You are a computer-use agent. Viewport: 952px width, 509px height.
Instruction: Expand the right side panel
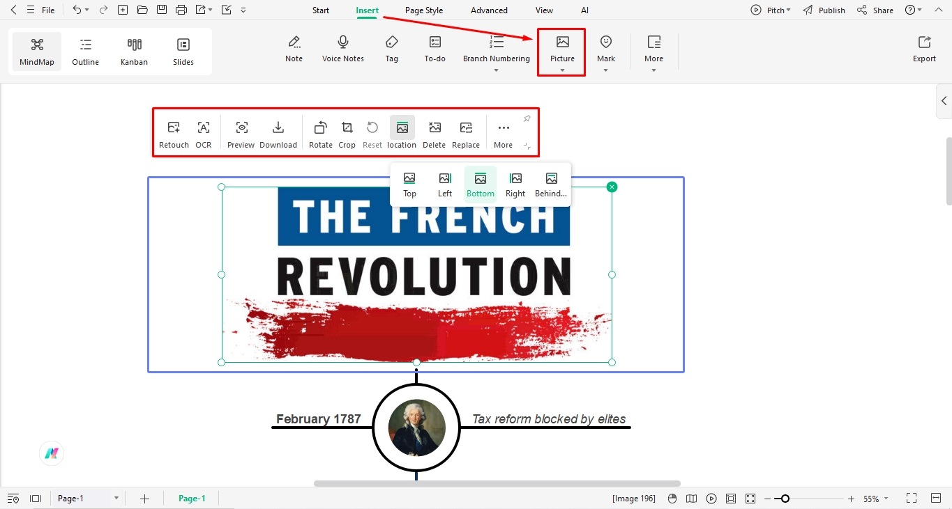click(944, 101)
